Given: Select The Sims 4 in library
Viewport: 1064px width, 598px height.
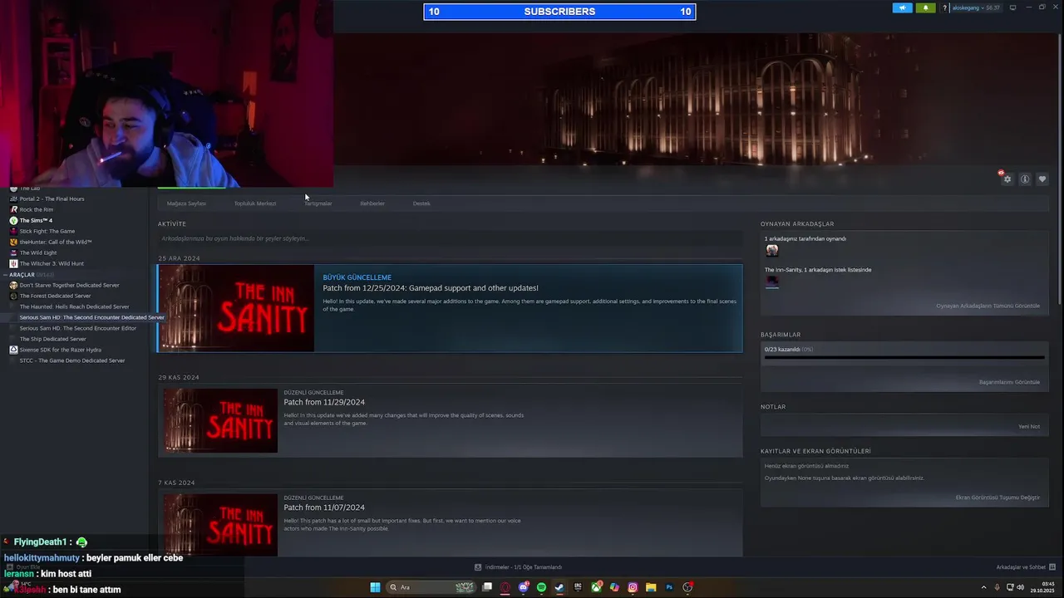Looking at the screenshot, I should click(x=36, y=221).
